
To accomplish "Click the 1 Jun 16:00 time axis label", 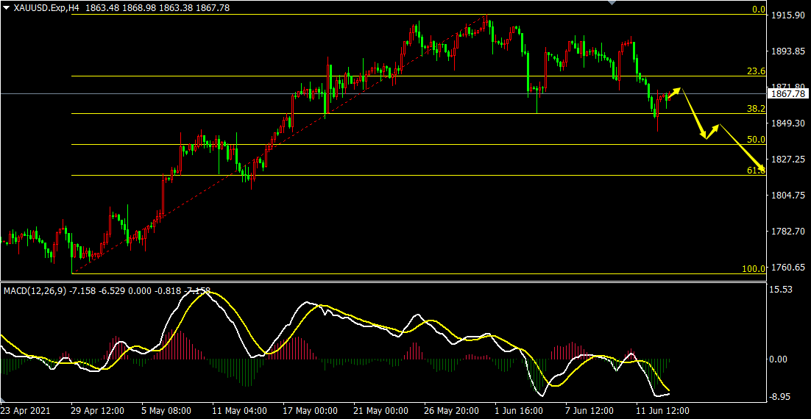I will point(518,411).
